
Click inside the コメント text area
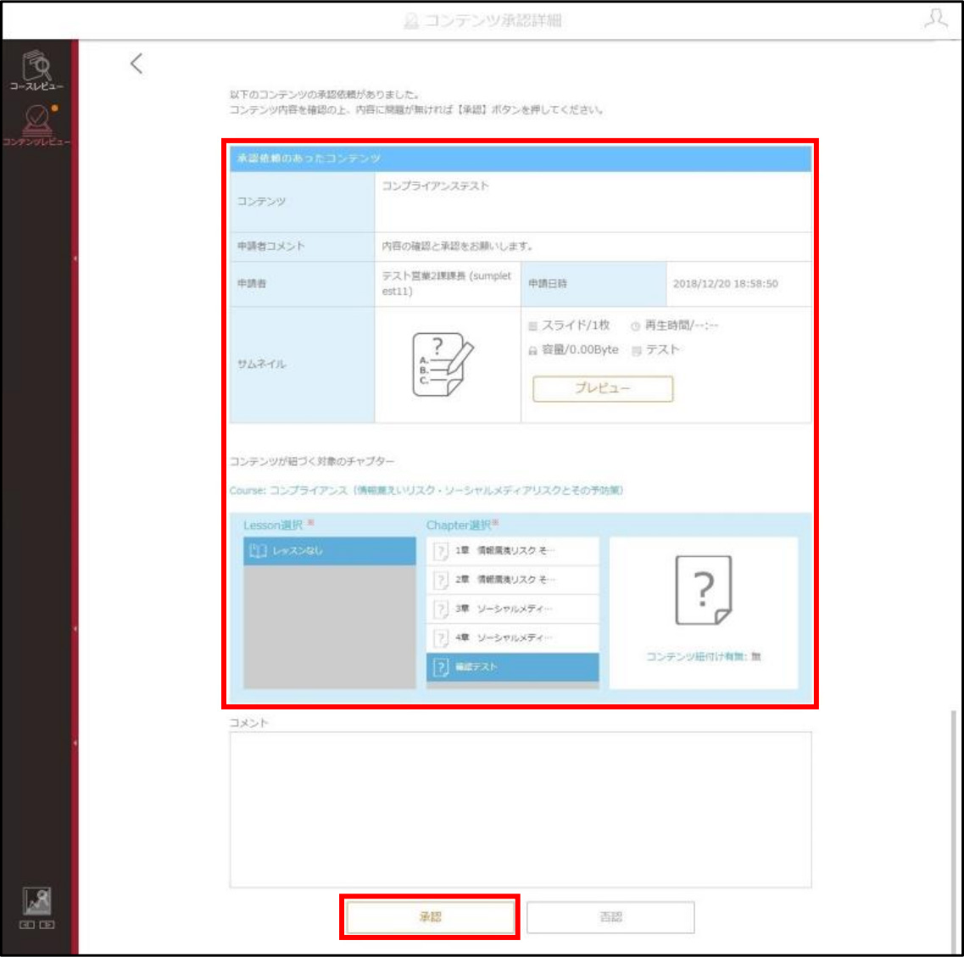520,810
